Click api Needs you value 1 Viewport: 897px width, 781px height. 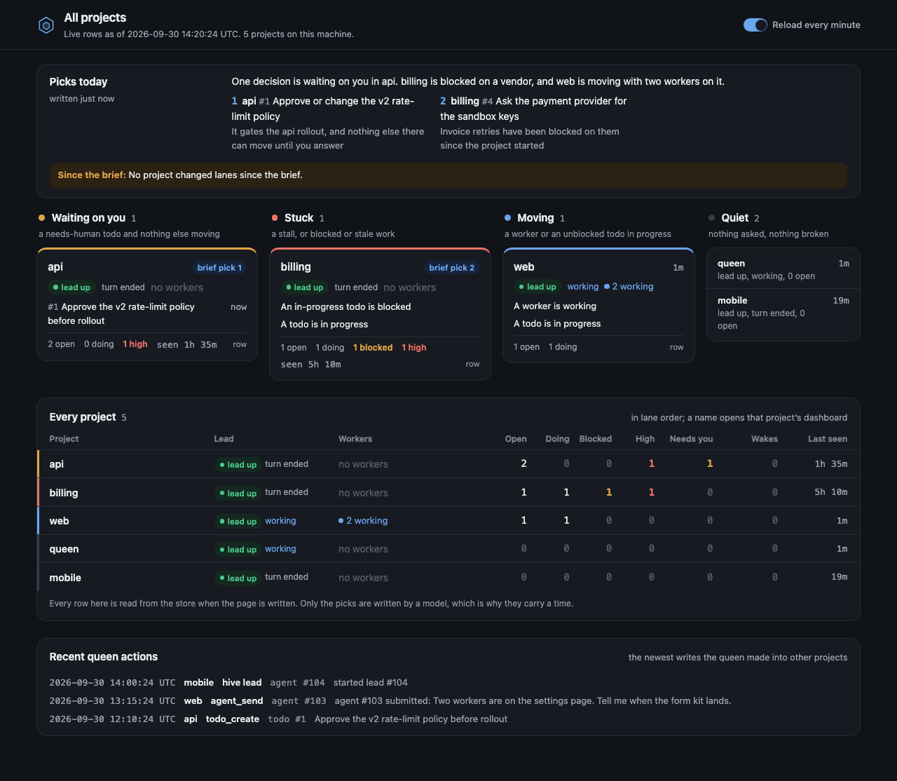coord(710,463)
